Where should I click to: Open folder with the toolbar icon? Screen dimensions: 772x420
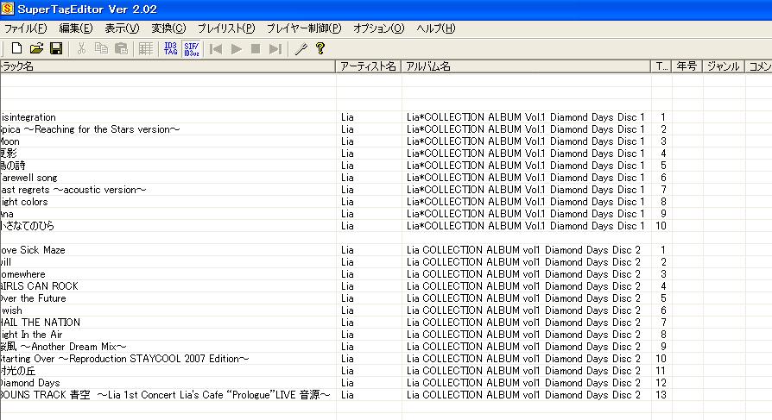click(x=36, y=48)
